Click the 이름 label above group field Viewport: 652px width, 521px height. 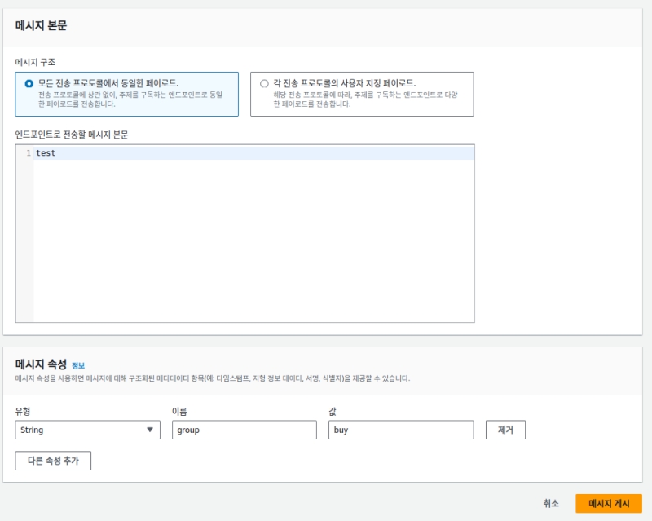(x=180, y=412)
